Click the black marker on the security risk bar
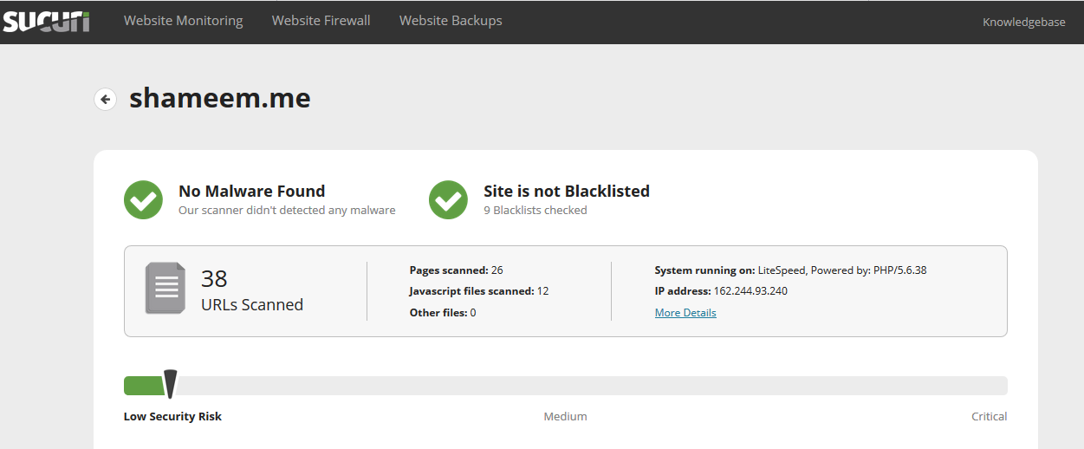Image resolution: width=1084 pixels, height=449 pixels. point(171,383)
